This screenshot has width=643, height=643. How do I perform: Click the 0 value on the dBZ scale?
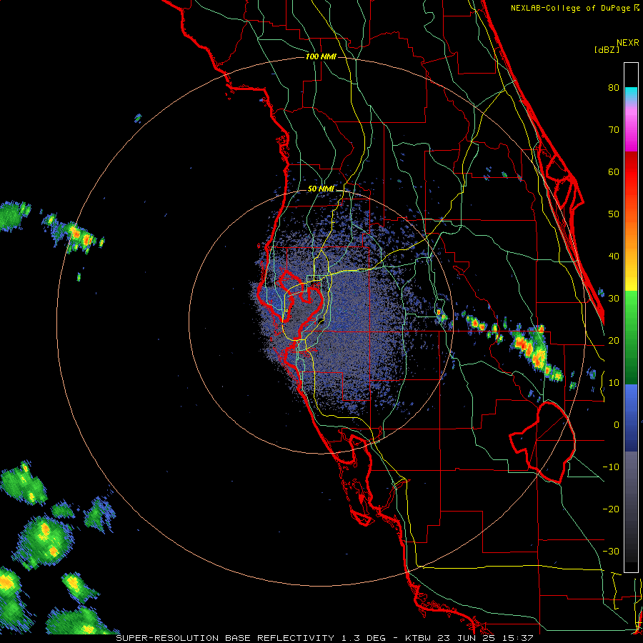coord(617,425)
